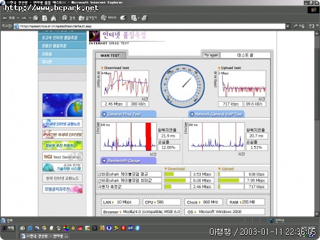320x240 pixels.
Task: Click the speedometer gauge dial
Action: tap(182, 86)
